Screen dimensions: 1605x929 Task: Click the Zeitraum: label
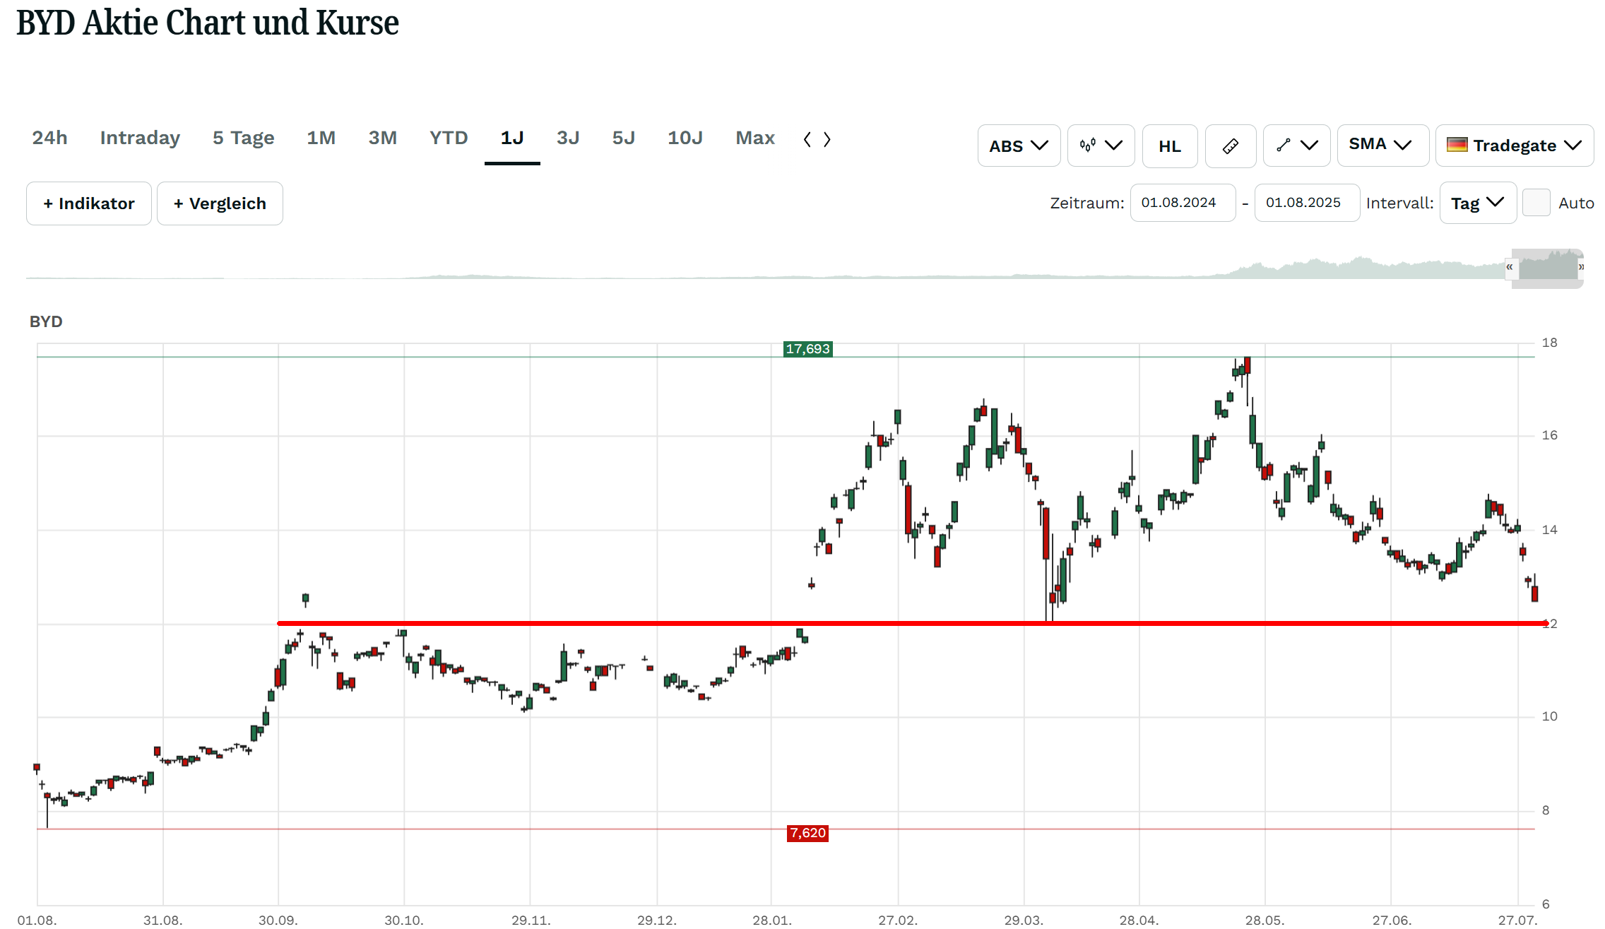1086,203
